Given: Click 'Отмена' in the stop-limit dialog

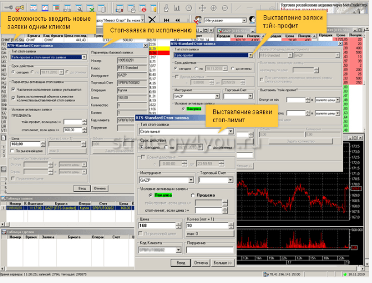Looking at the screenshot, I should pyautogui.click(x=201, y=262).
